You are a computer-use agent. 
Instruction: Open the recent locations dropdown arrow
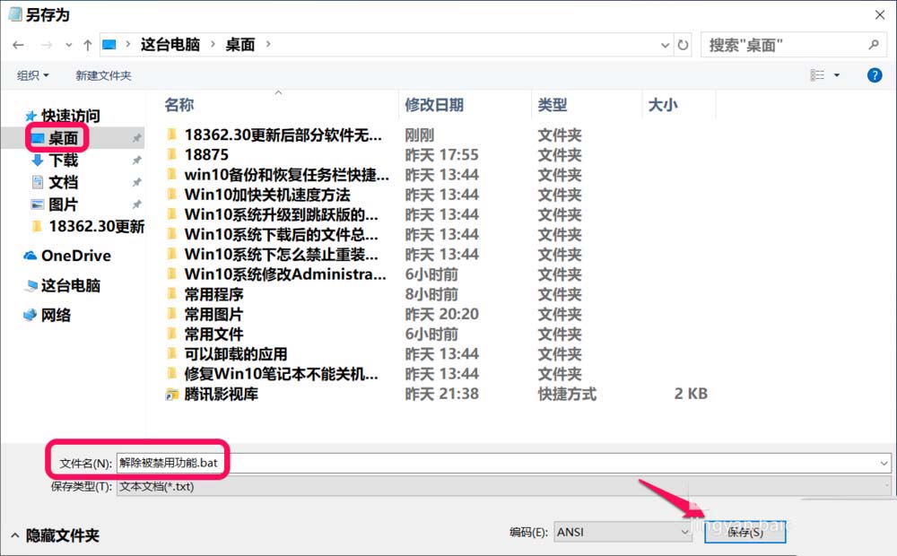pos(69,45)
